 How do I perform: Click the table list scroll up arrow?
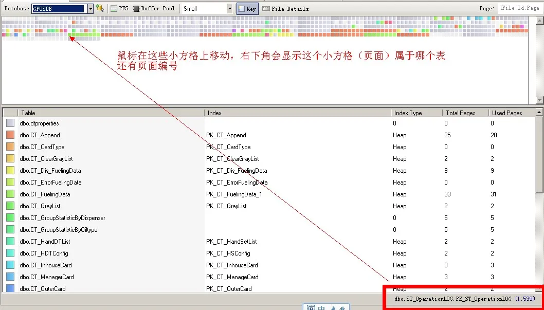tap(539, 113)
